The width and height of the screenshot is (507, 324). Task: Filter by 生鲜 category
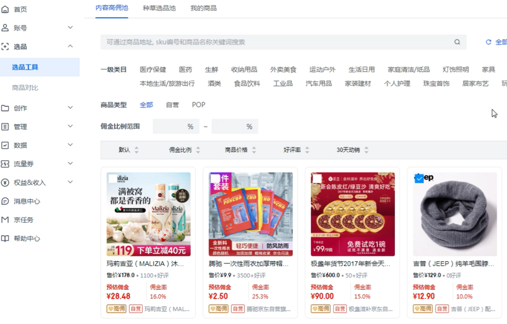tap(211, 69)
